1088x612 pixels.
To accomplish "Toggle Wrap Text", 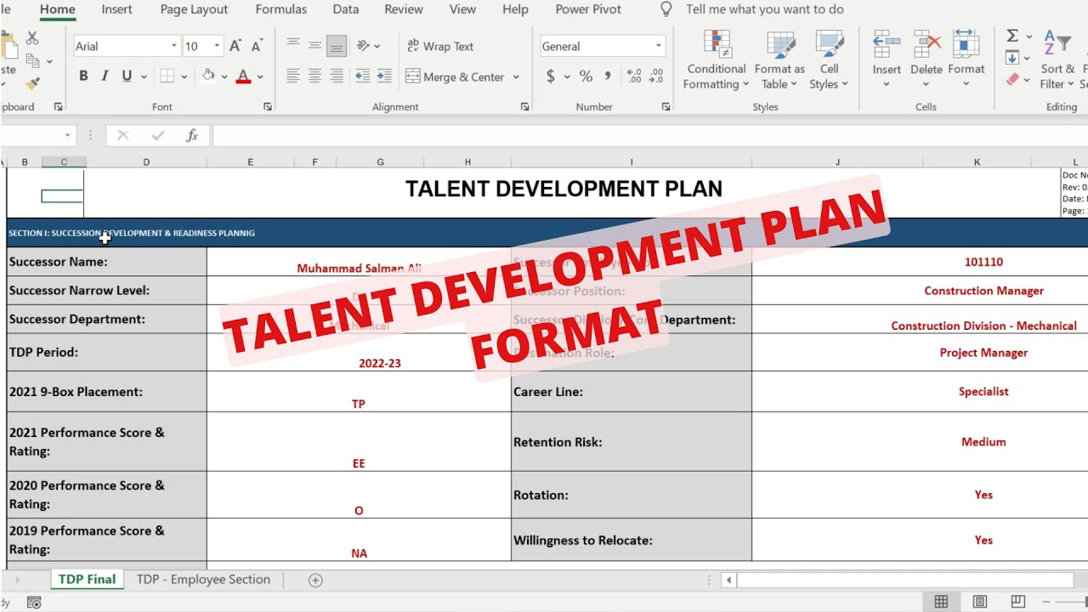I will pos(440,46).
